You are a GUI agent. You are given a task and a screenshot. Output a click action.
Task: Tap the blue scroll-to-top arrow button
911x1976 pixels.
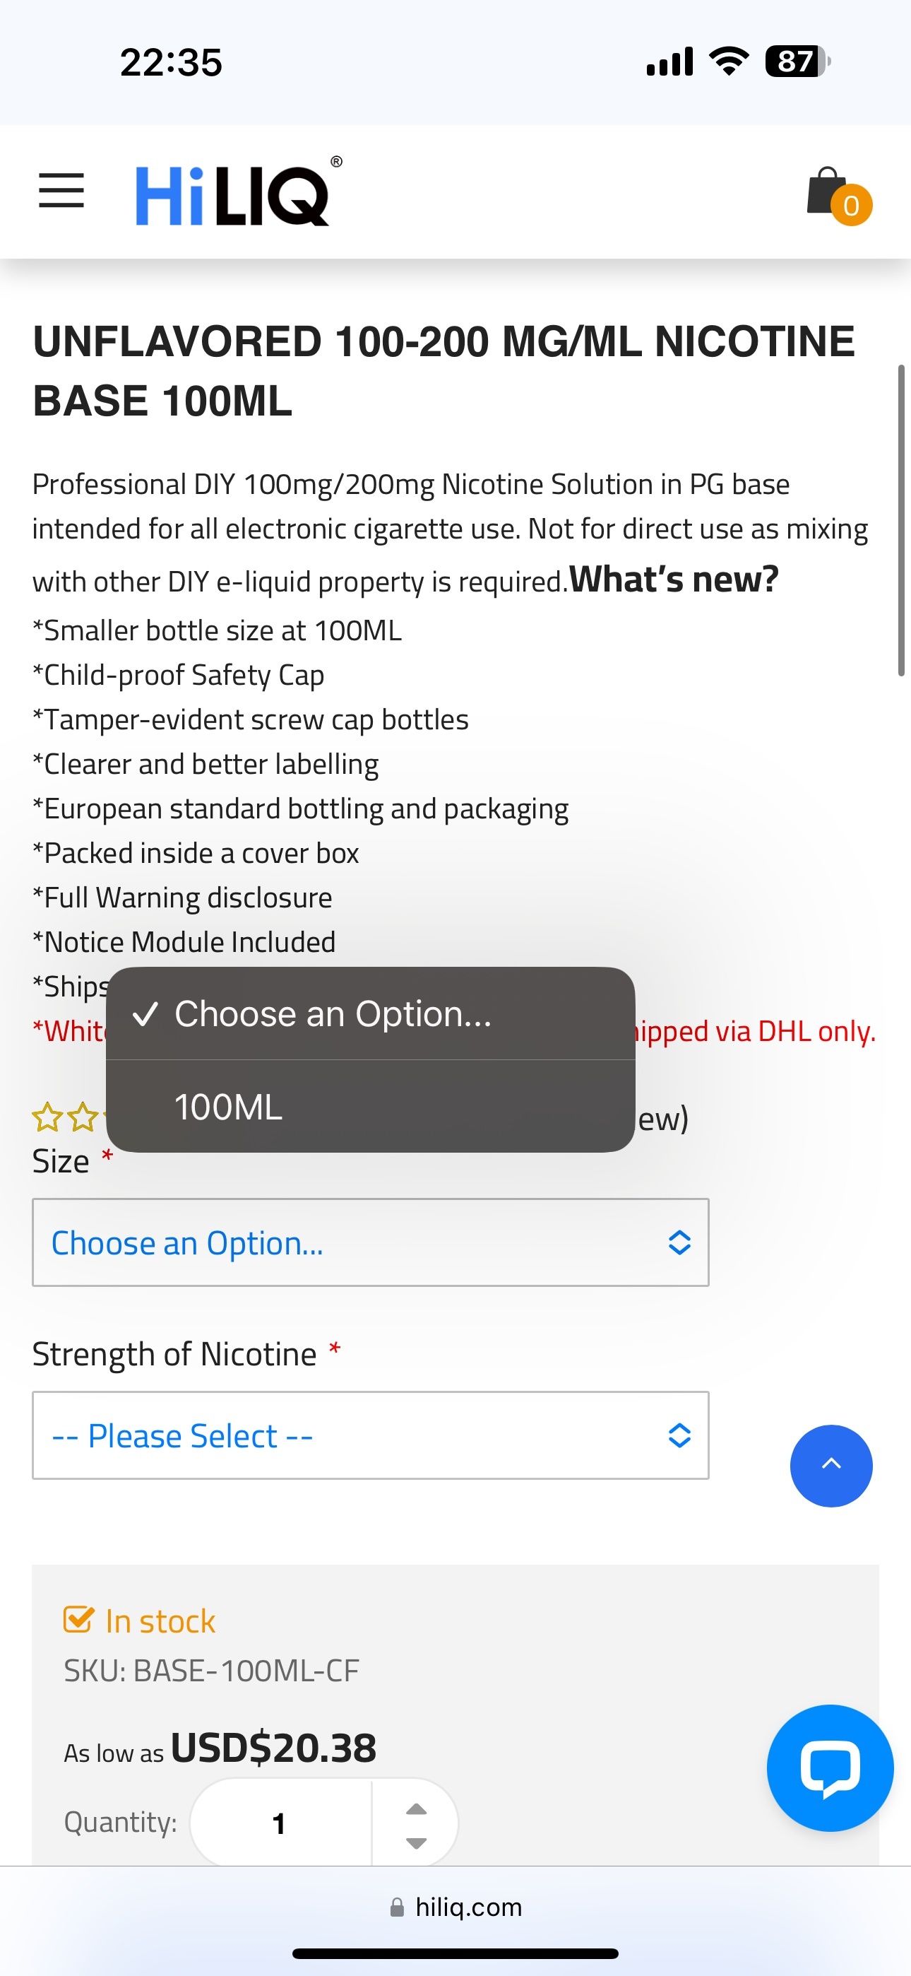point(830,1465)
